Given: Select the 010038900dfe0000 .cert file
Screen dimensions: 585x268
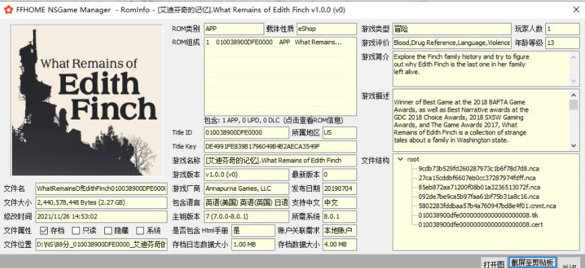Looking at the screenshot, I should (x=480, y=224).
